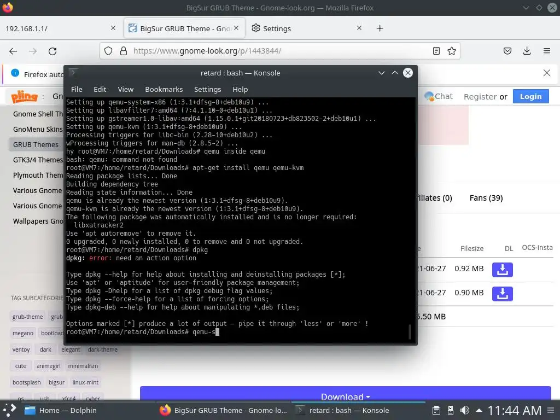This screenshot has width=560, height=420.
Task: Close the 192.168.1.1 tab
Action: [113, 28]
